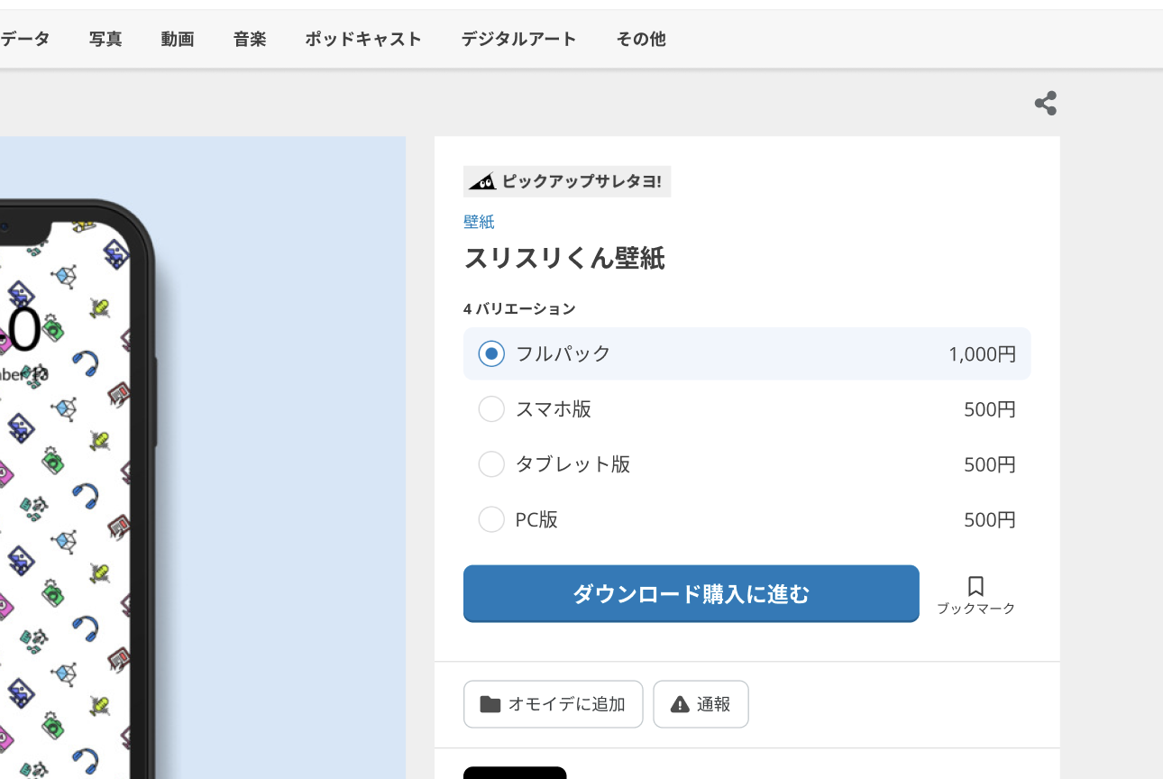Select the スマホ版 500円 option
Image resolution: width=1163 pixels, height=779 pixels.
pyautogui.click(x=491, y=408)
